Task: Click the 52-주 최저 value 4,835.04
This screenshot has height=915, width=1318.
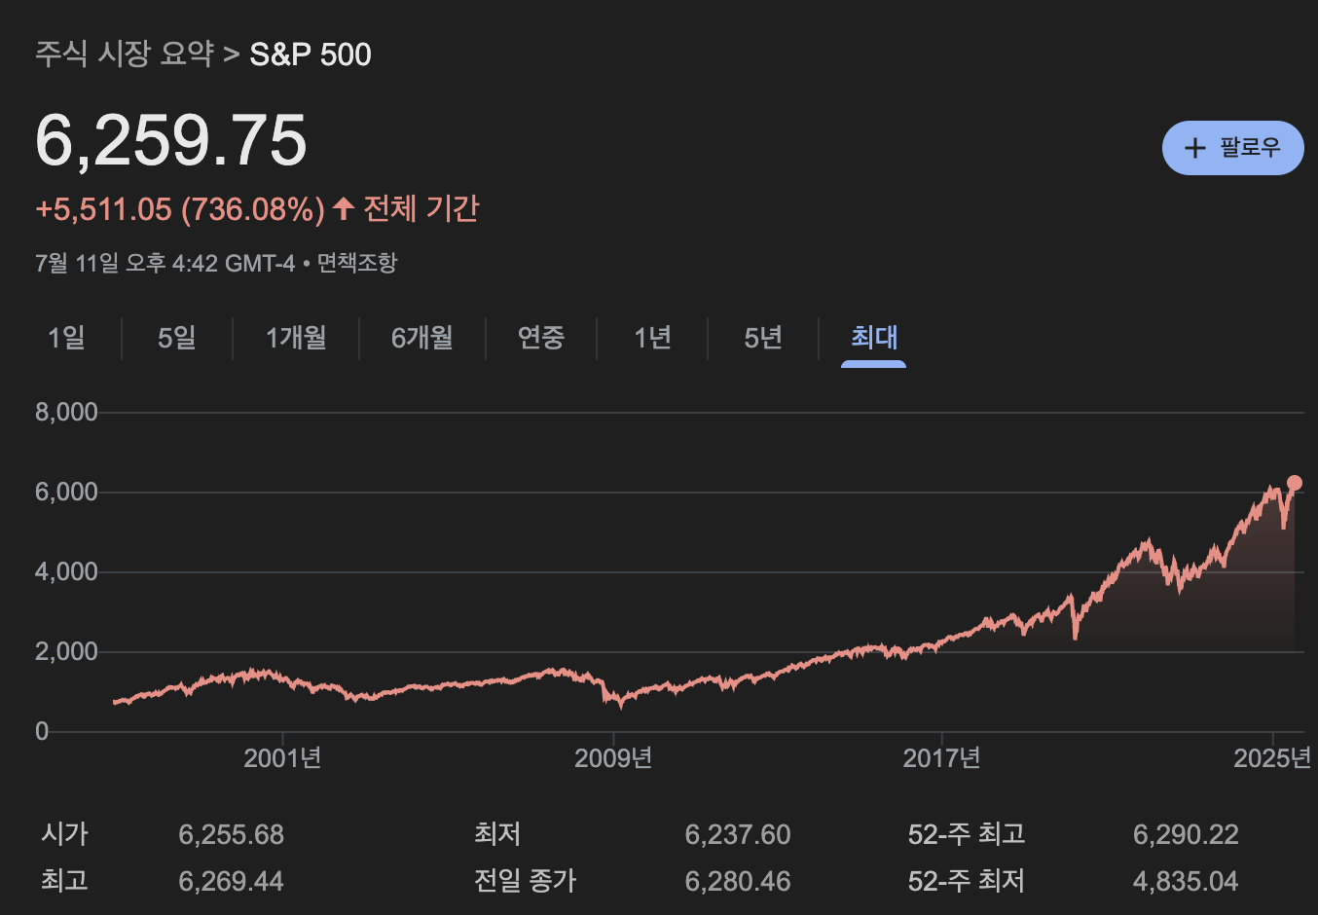Action: [1186, 881]
